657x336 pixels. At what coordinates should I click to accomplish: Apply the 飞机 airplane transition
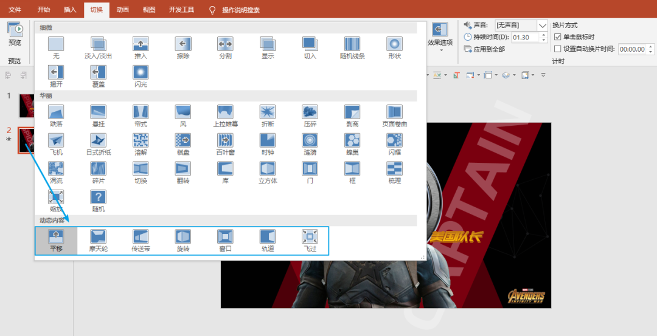point(56,145)
